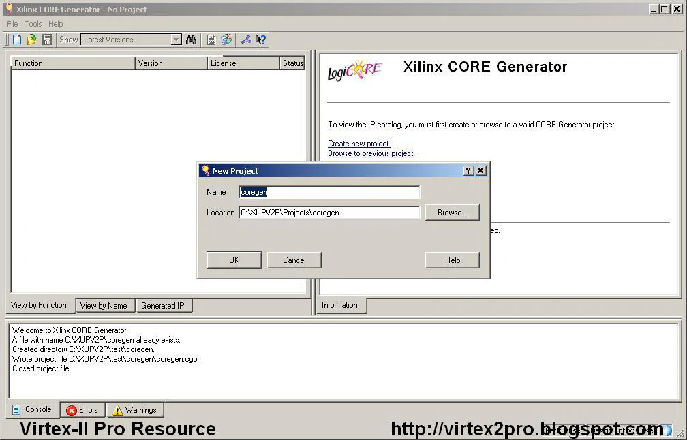Click the Create new project link

pyautogui.click(x=358, y=144)
